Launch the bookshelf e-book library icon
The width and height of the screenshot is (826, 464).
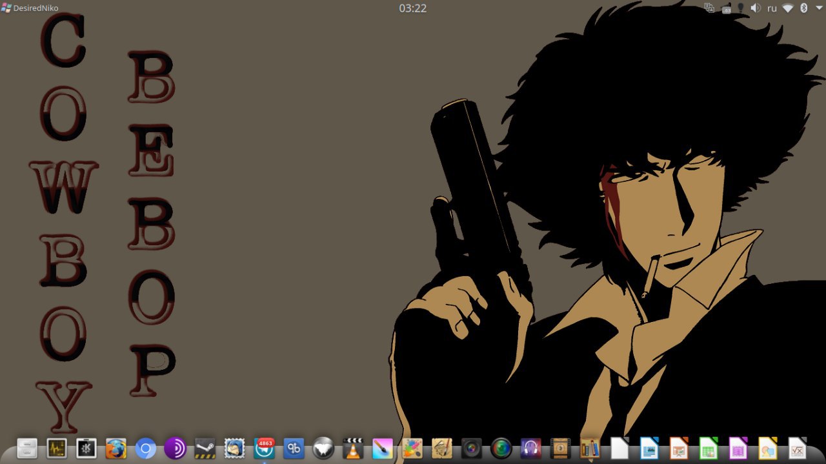[x=590, y=448]
